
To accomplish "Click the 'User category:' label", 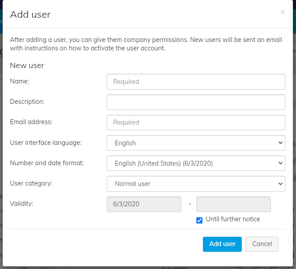I will (x=31, y=183).
